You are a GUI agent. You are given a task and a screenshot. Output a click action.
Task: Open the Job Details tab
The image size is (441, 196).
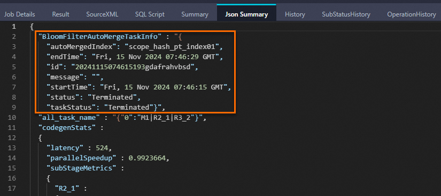point(19,14)
